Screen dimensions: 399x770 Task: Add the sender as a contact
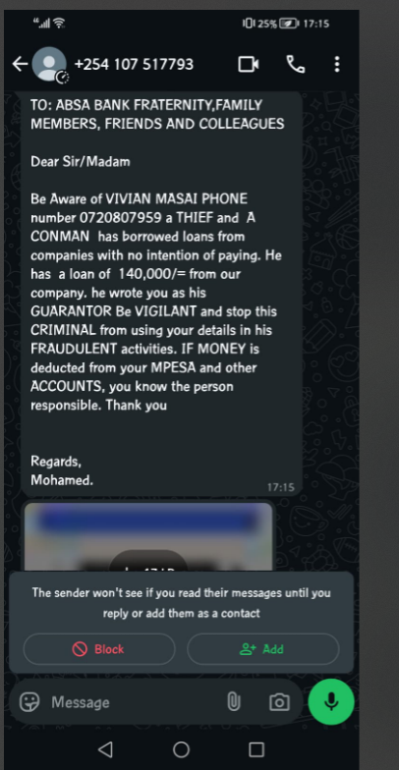(263, 649)
